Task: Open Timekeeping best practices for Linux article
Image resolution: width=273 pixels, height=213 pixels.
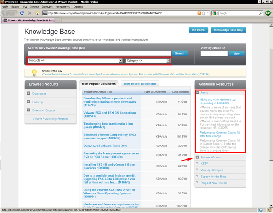Action: point(109,126)
